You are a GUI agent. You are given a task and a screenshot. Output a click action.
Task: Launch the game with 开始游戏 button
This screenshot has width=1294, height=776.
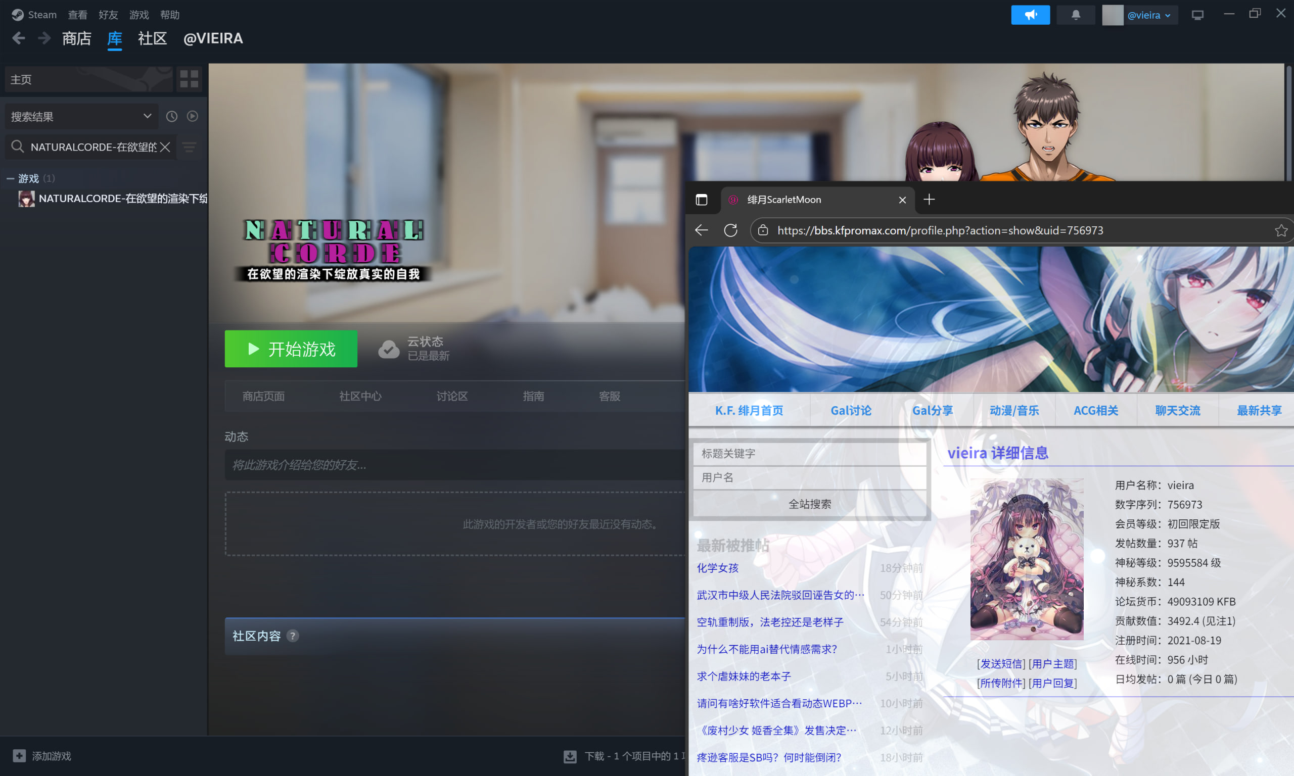point(291,349)
